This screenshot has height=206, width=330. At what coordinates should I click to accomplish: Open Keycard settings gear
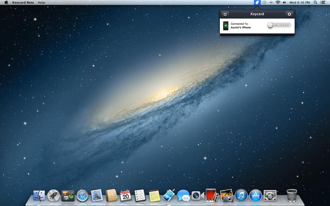coord(289,14)
